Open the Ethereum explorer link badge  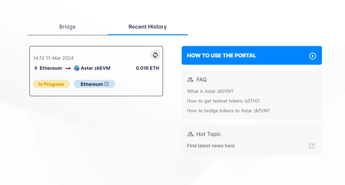point(95,84)
